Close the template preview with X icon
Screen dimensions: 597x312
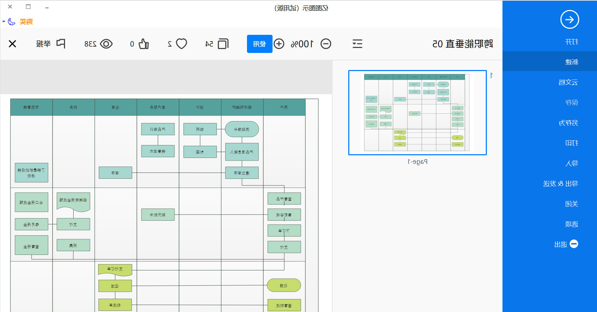12,44
